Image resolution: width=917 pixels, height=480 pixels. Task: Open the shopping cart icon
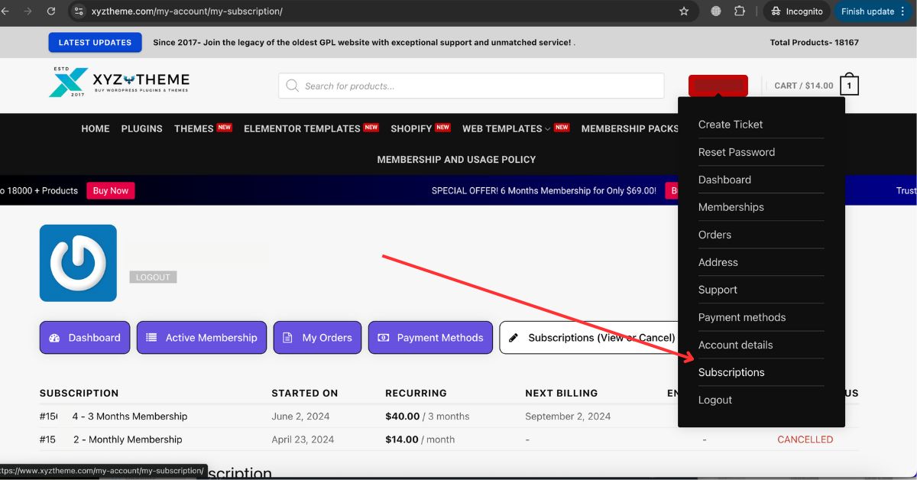click(849, 86)
